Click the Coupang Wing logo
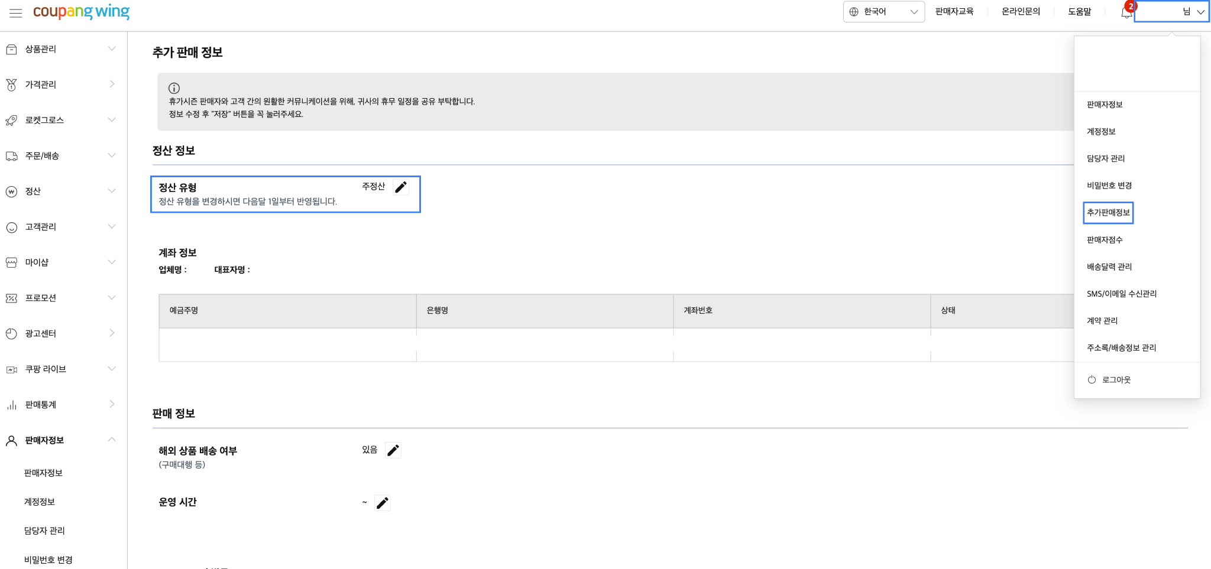Screen dimensions: 1211x569 point(81,12)
